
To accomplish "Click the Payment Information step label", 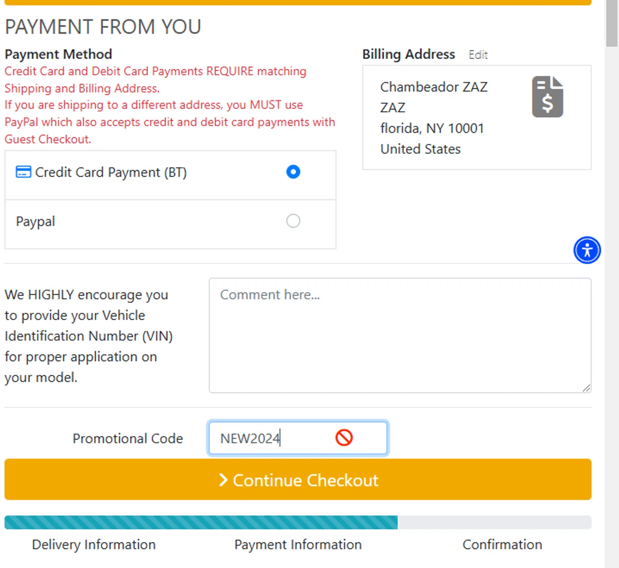I will (298, 544).
